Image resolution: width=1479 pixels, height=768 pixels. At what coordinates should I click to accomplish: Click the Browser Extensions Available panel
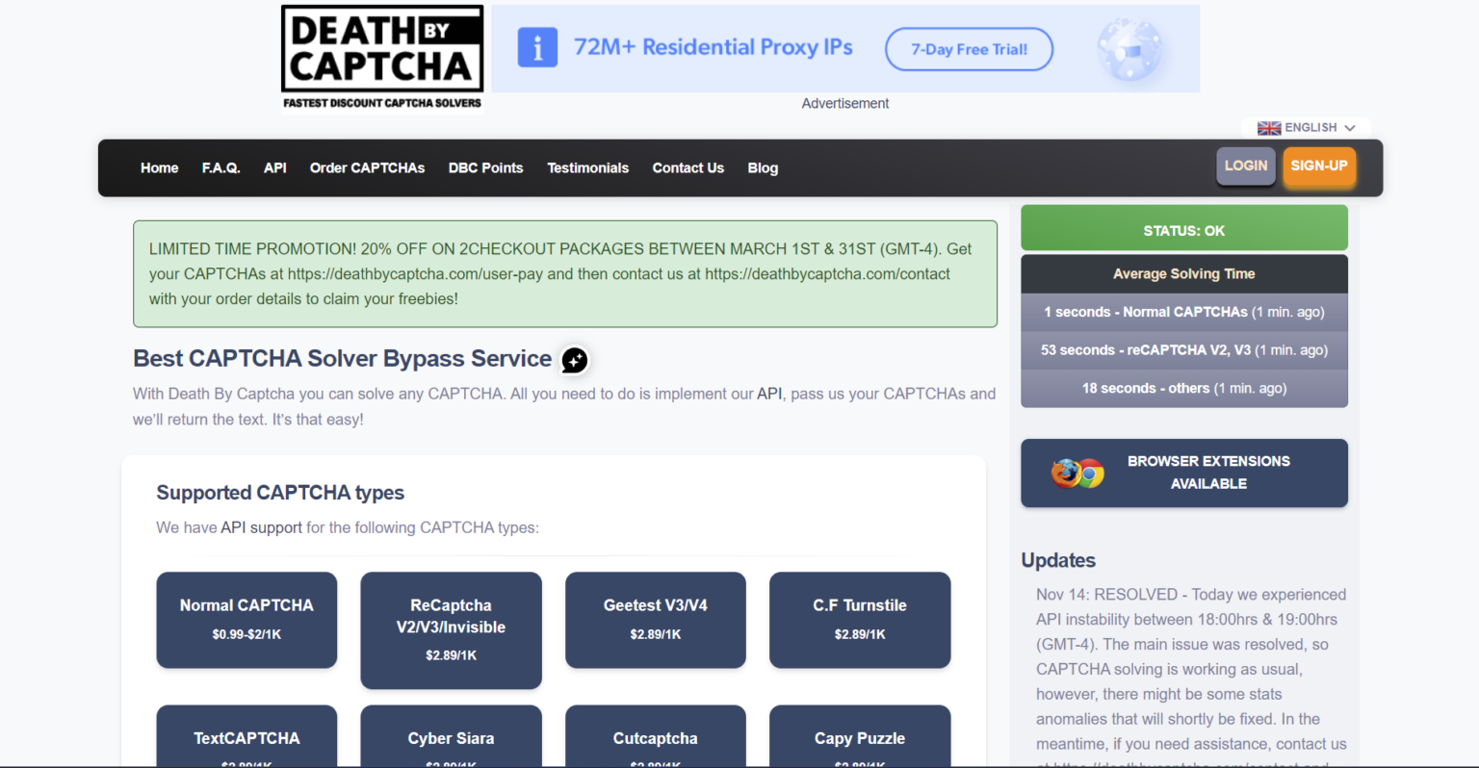(x=1183, y=473)
